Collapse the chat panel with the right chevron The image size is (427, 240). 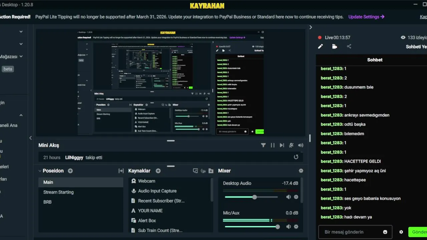point(311,27)
